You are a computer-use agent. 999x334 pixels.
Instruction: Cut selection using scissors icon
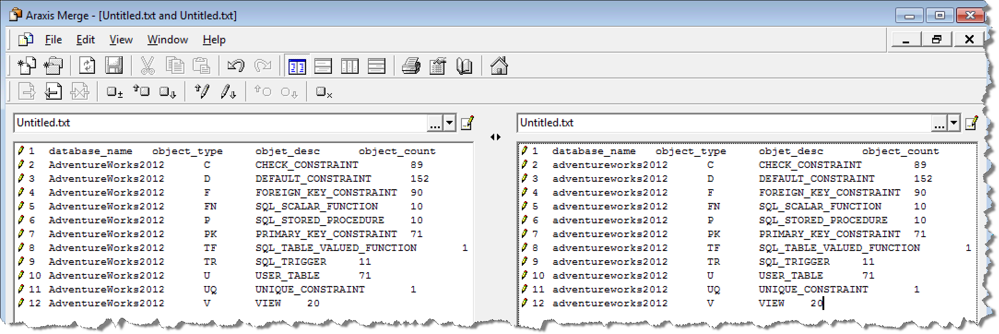coord(148,66)
